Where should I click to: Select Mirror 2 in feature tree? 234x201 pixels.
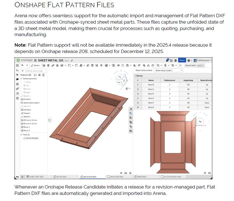[25, 130]
